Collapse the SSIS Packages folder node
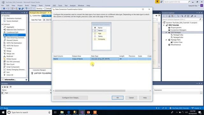 [166, 32]
